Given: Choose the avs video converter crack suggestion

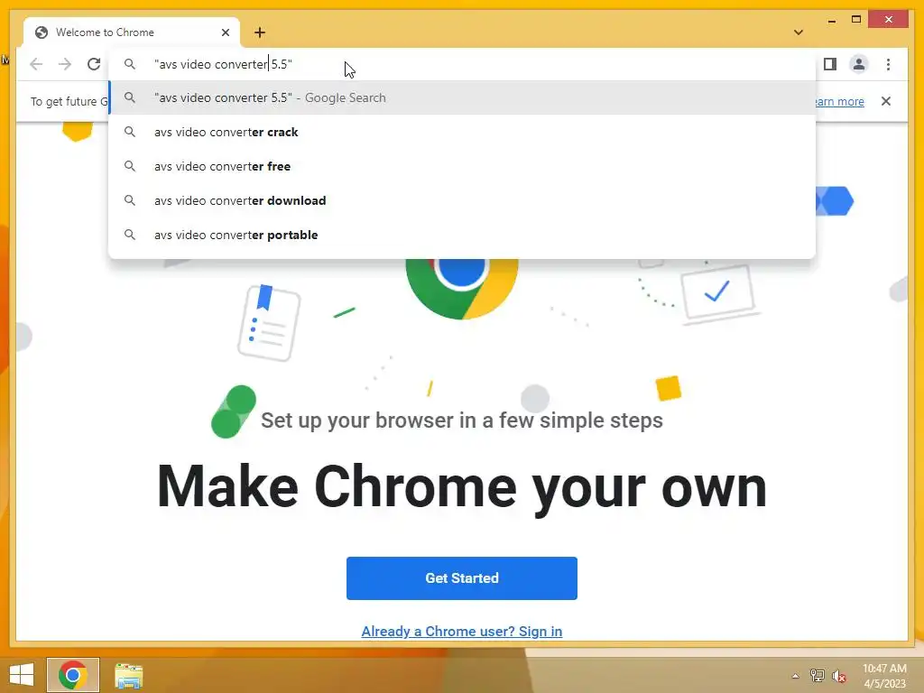Looking at the screenshot, I should point(463,132).
